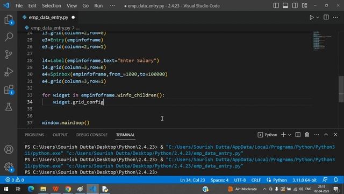This screenshot has width=344, height=194.
Task: Open the Source Control view
Action: [x=9, y=54]
